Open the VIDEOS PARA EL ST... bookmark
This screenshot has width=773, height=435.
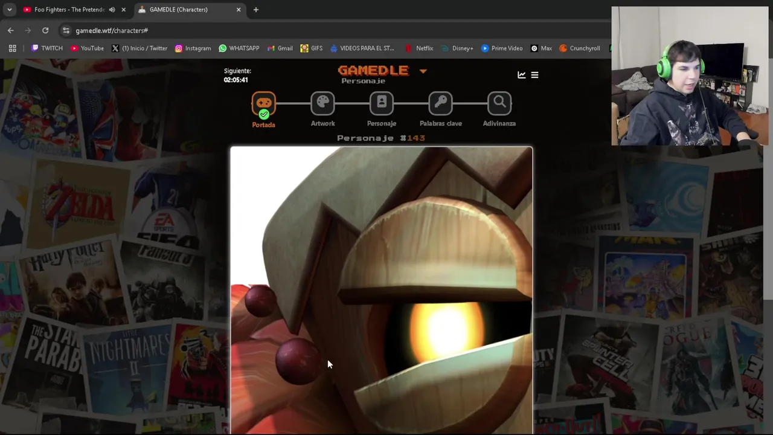click(x=361, y=48)
